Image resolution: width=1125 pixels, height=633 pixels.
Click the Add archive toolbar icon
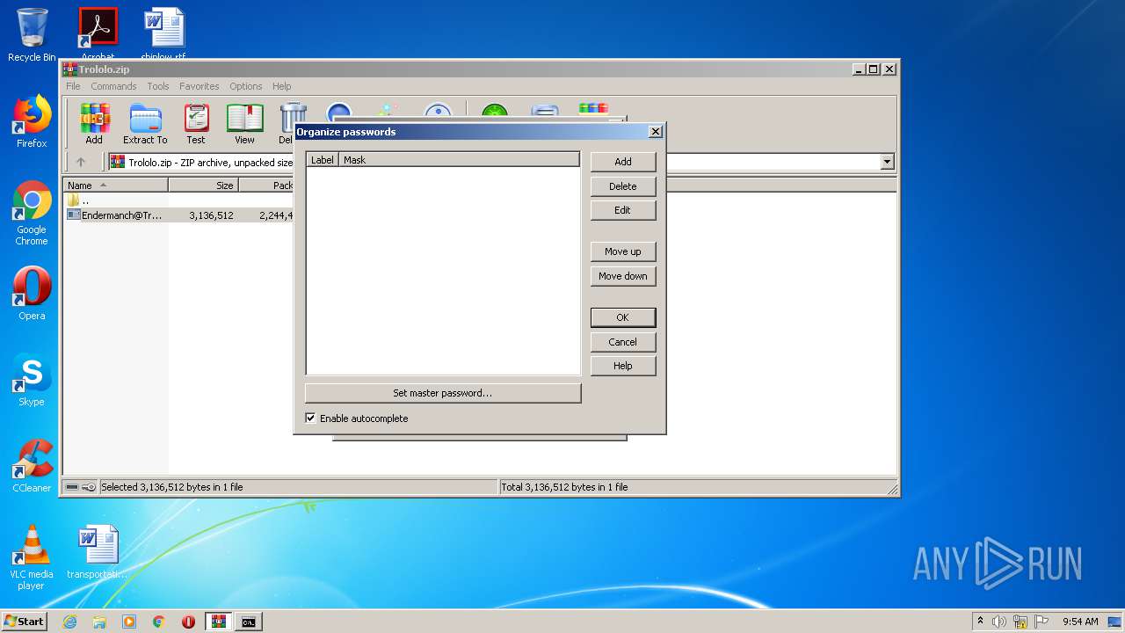94,124
